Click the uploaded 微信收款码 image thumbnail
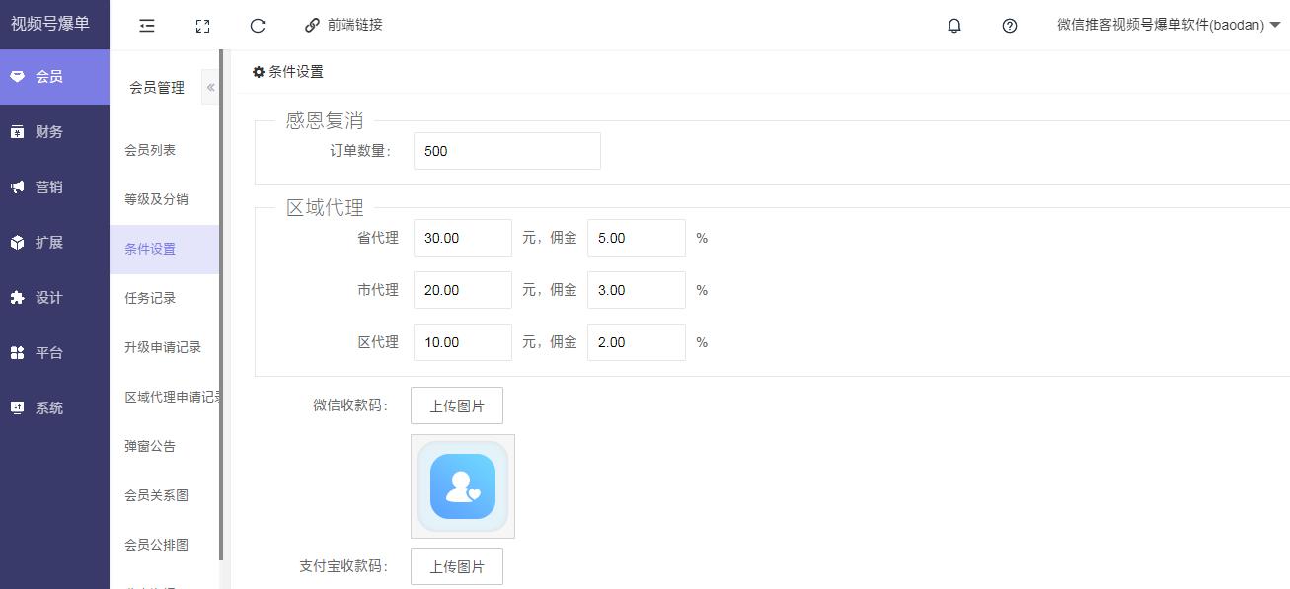The width and height of the screenshot is (1290, 589). [x=463, y=486]
